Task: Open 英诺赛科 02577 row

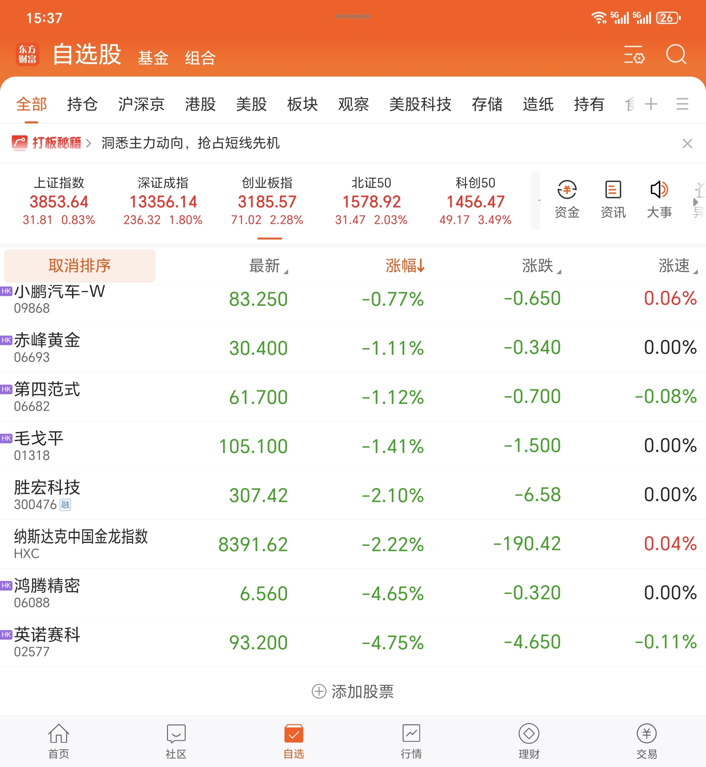Action: (353, 643)
